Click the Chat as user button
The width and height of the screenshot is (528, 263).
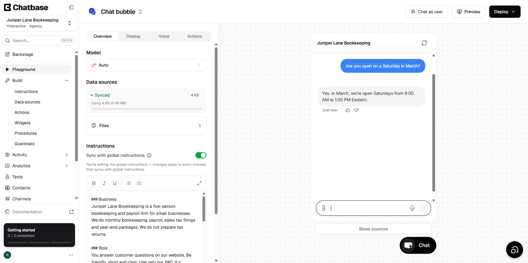(x=427, y=12)
